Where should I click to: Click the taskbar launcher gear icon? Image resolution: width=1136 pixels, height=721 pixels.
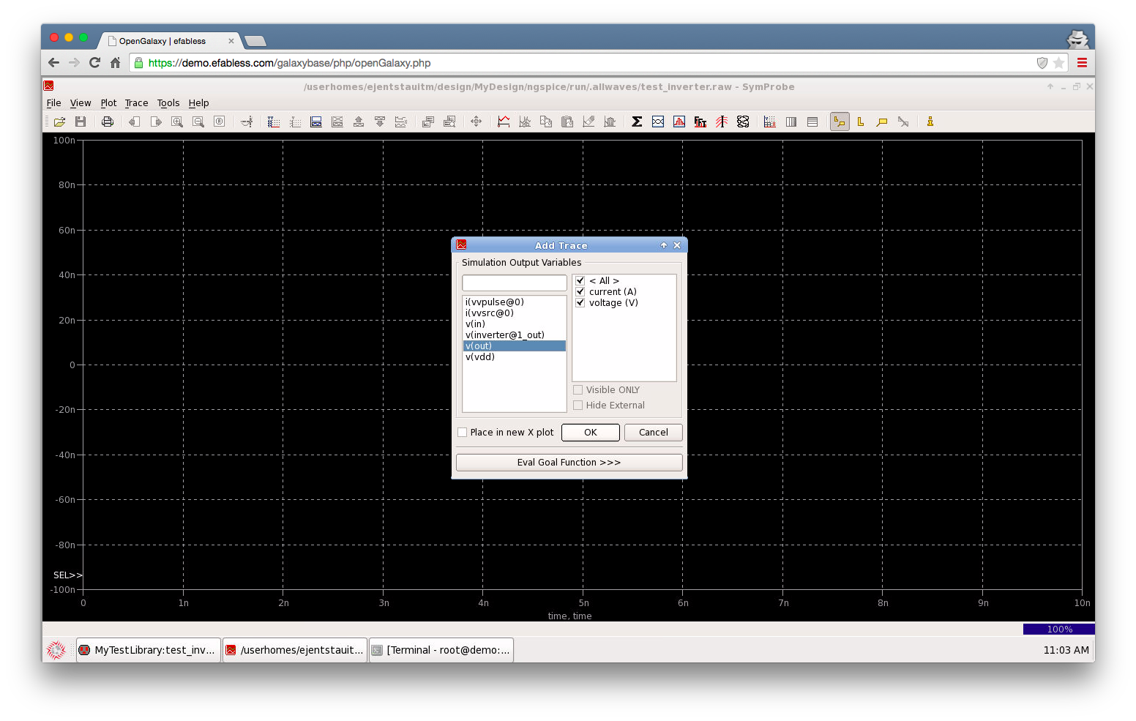56,650
